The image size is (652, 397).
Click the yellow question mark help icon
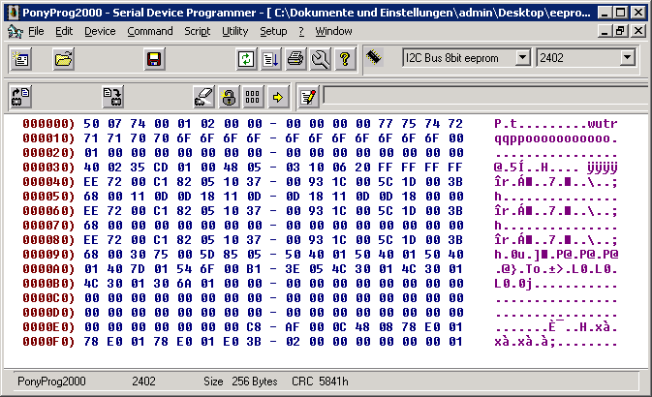(345, 59)
